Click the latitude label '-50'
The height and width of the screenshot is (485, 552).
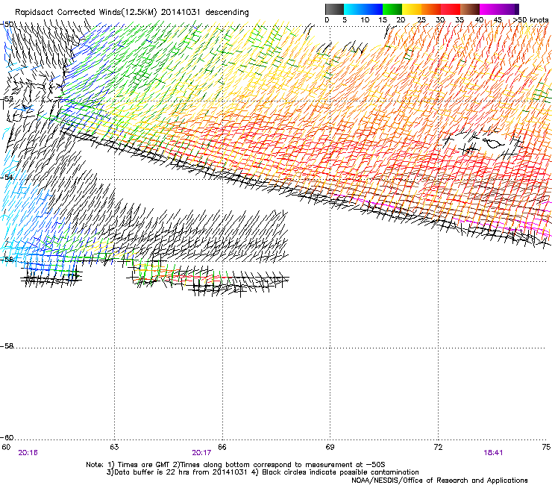tap(7, 24)
